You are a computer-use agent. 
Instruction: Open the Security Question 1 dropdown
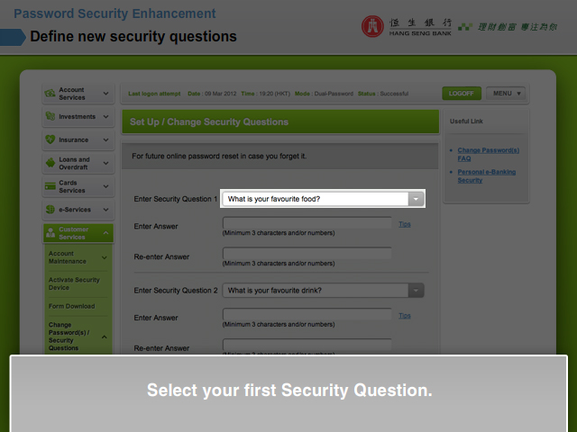pos(416,199)
